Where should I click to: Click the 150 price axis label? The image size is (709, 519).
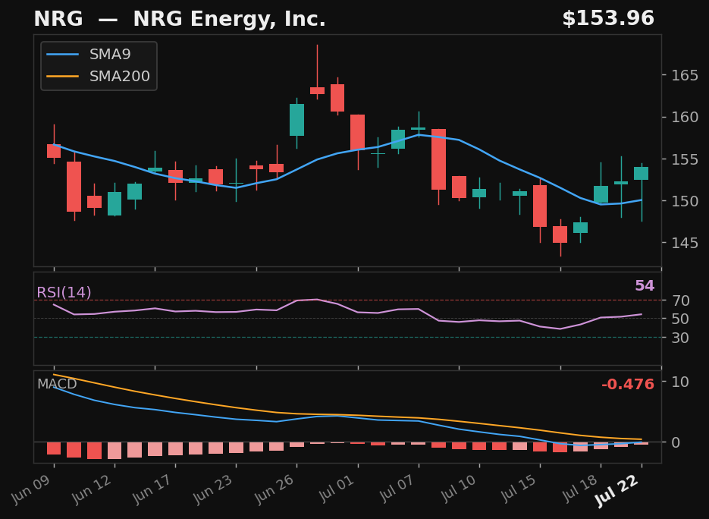pos(685,201)
